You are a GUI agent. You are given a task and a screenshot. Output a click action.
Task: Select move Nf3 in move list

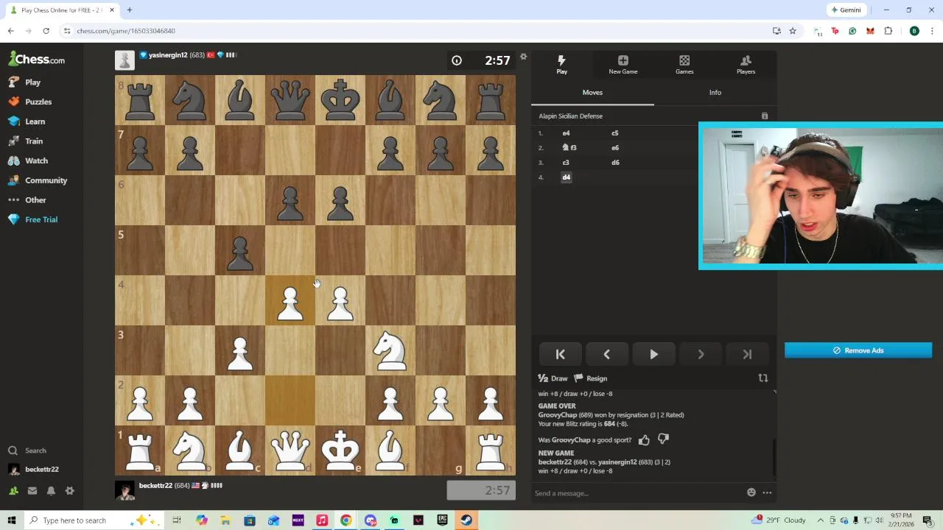coord(569,148)
